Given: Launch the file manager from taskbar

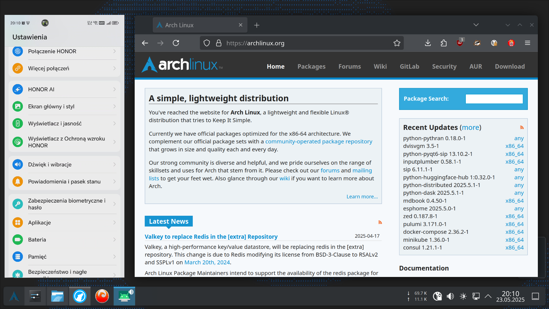Looking at the screenshot, I should pyautogui.click(x=57, y=296).
